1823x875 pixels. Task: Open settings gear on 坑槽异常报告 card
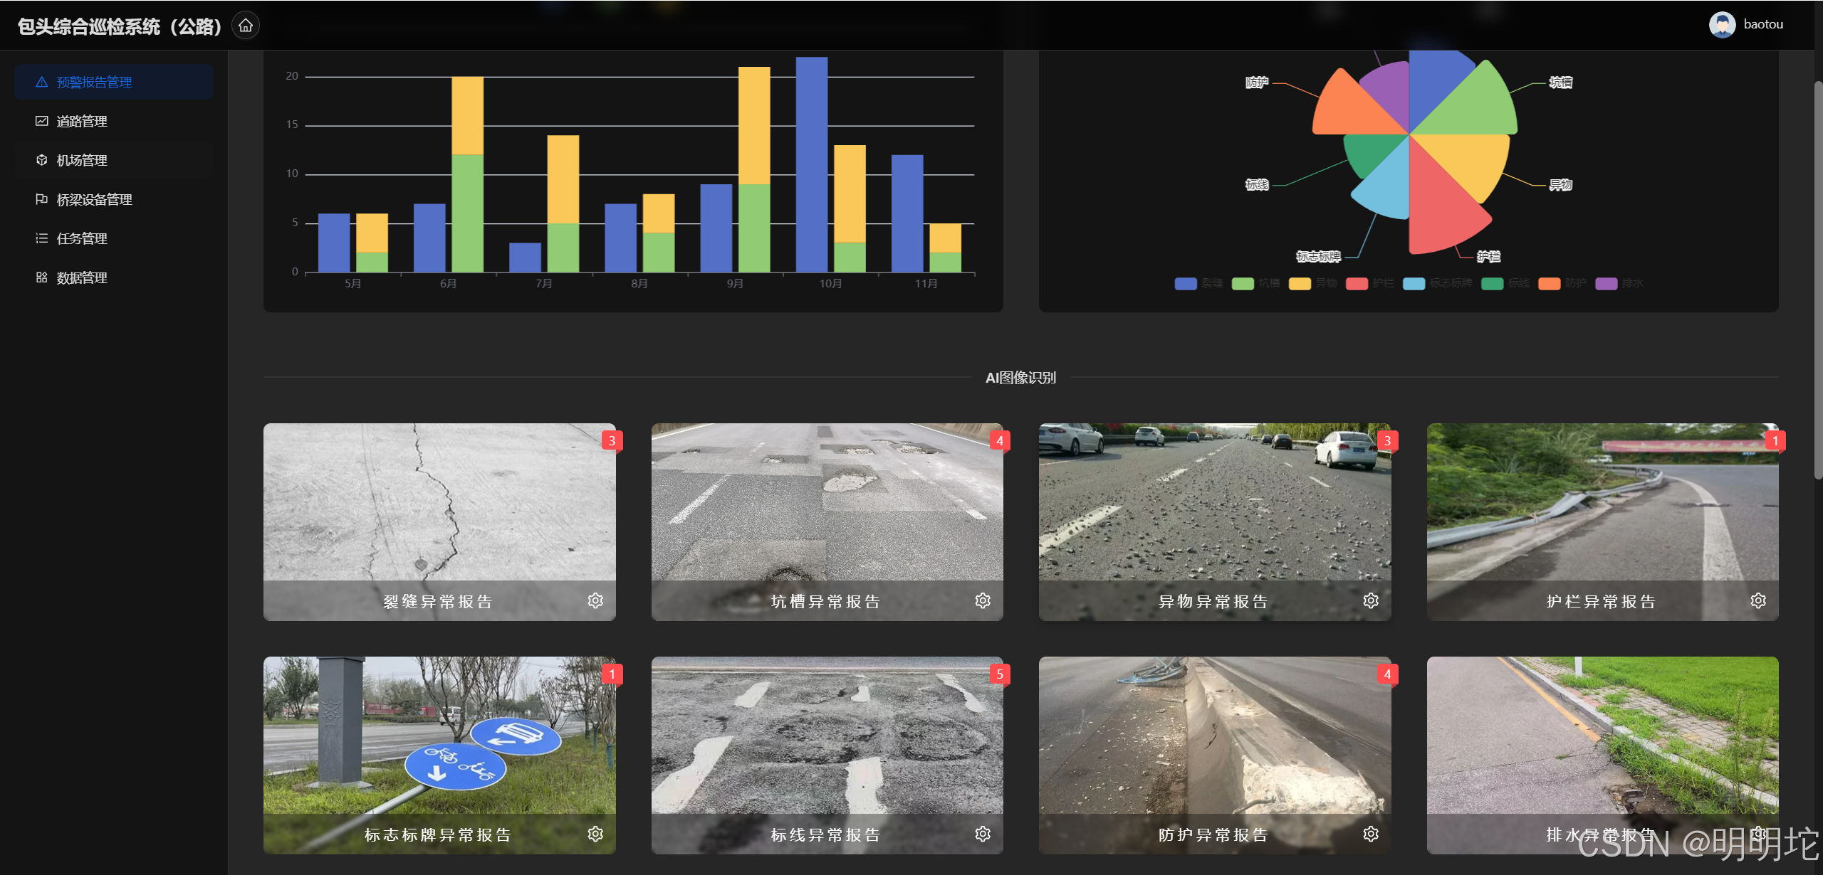(983, 601)
